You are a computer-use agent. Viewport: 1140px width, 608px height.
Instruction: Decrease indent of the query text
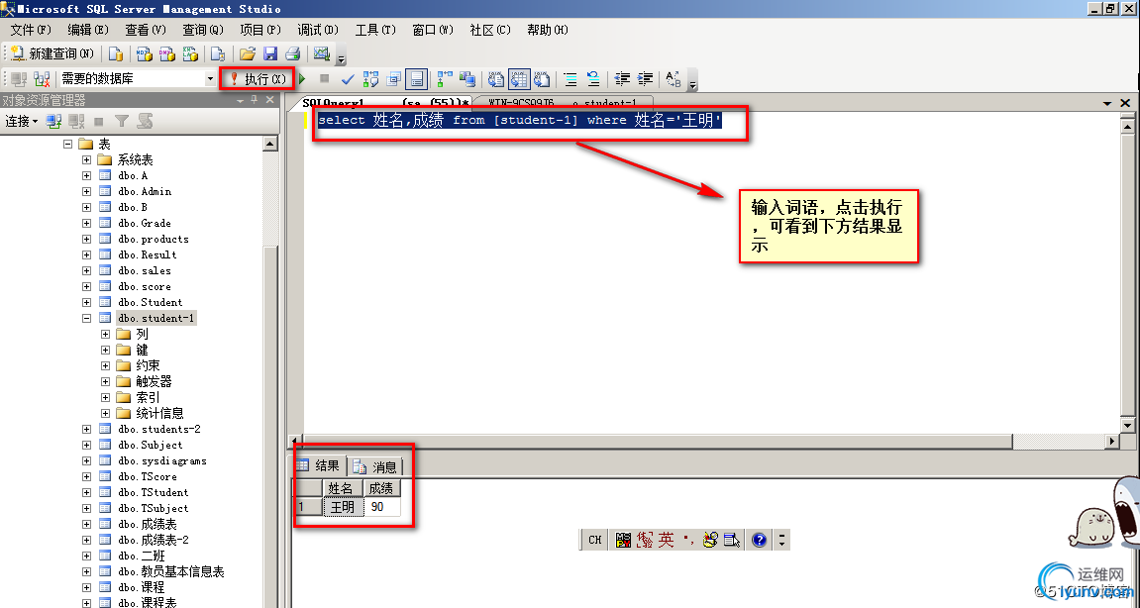click(622, 78)
